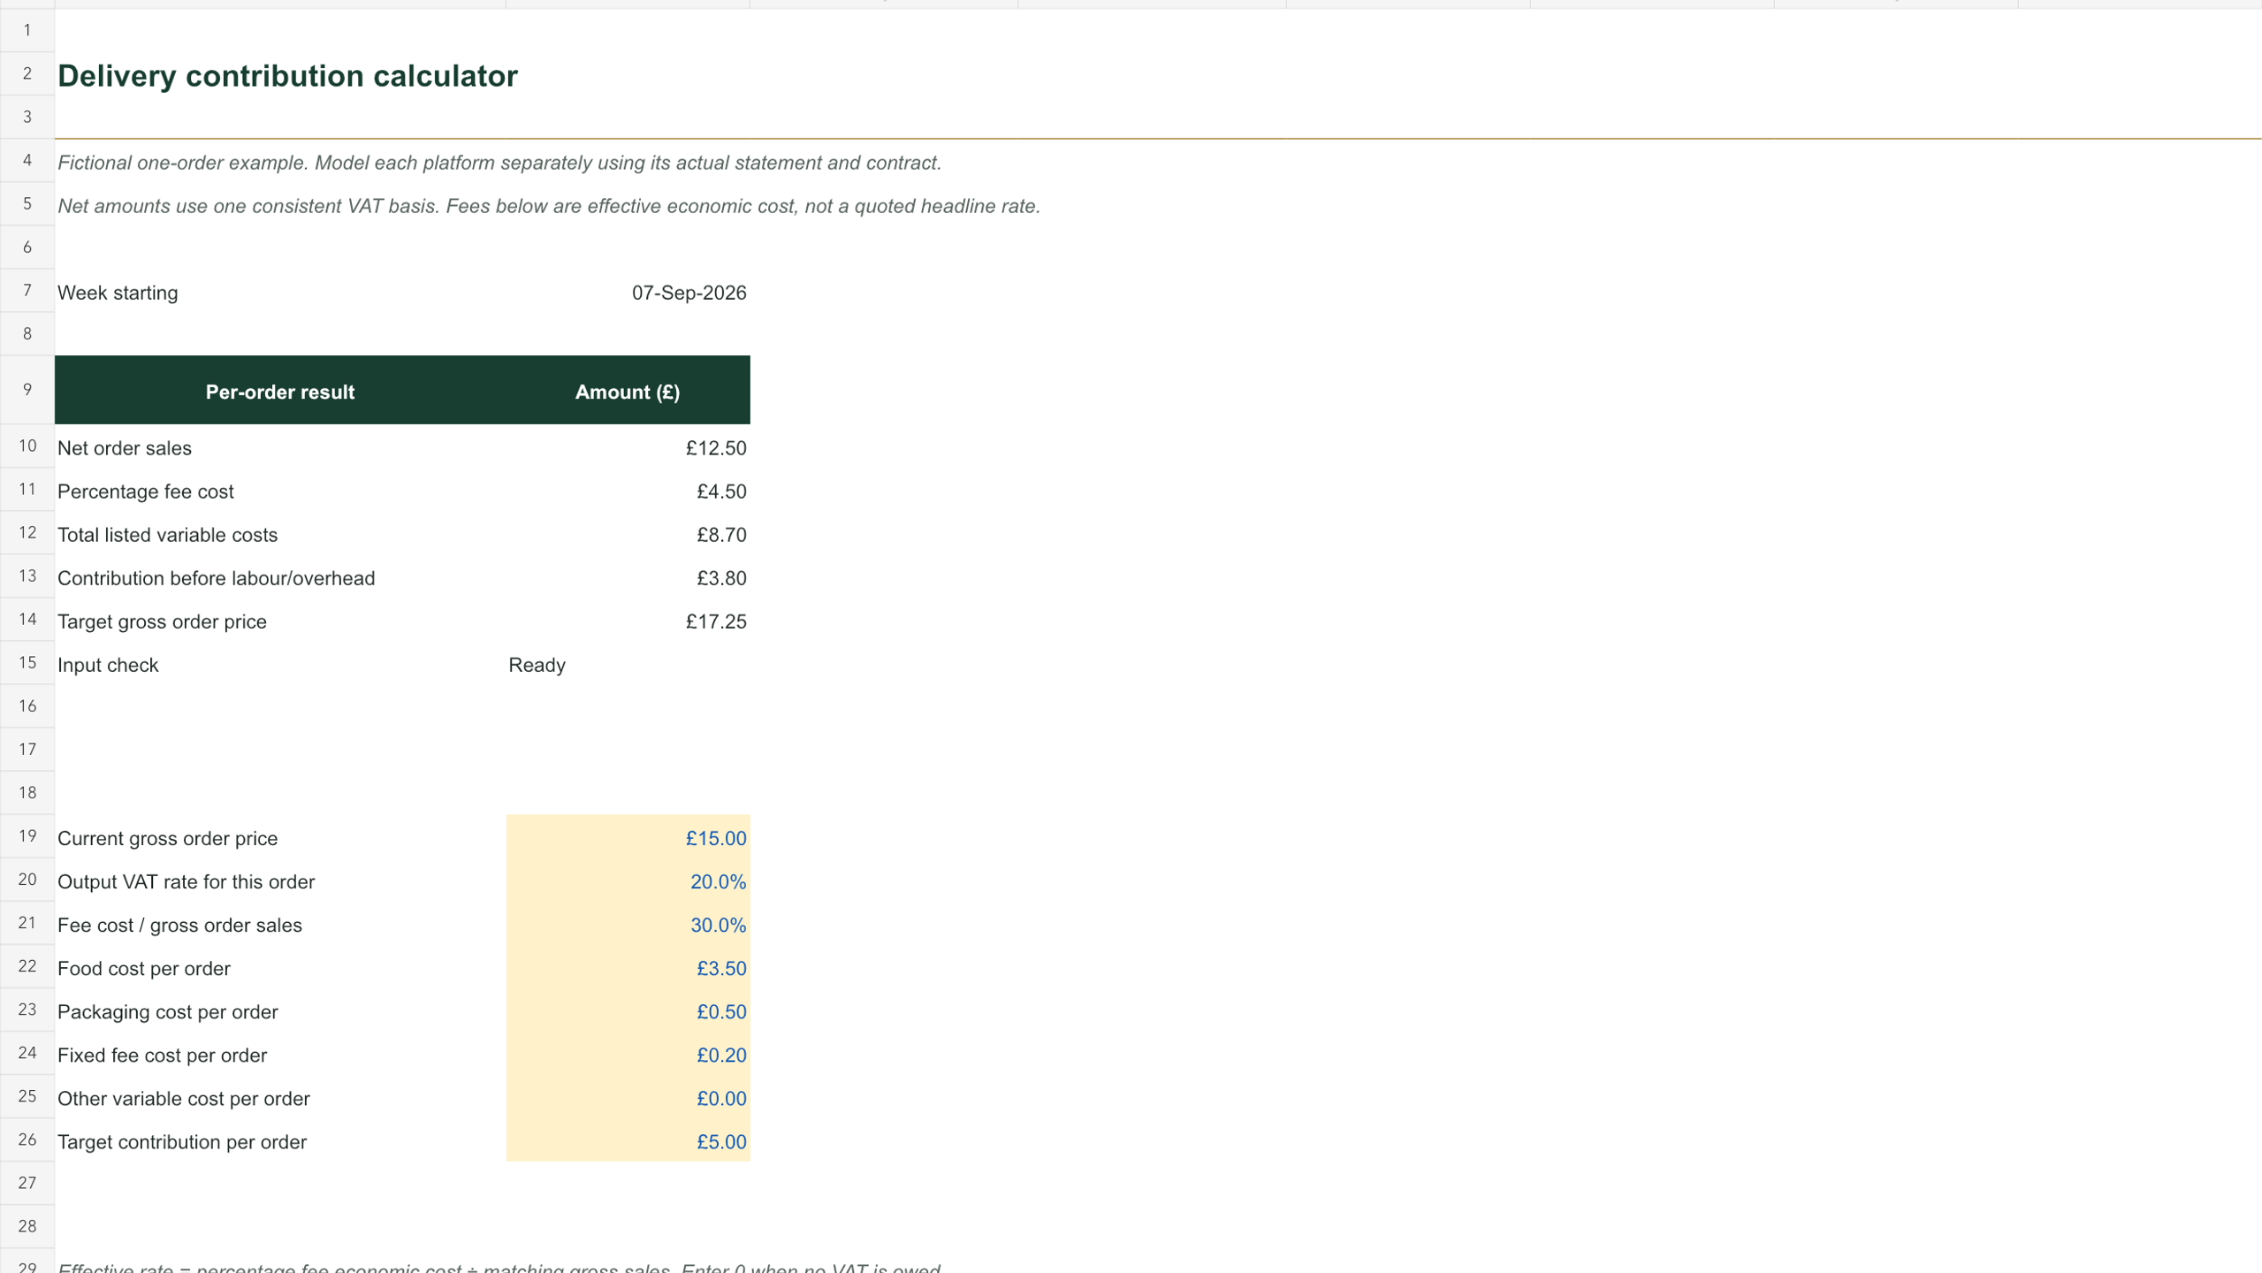Click the 'Net amounts use one consistent VAT' note
Image resolution: width=2262 pixels, height=1273 pixels.
click(x=549, y=206)
